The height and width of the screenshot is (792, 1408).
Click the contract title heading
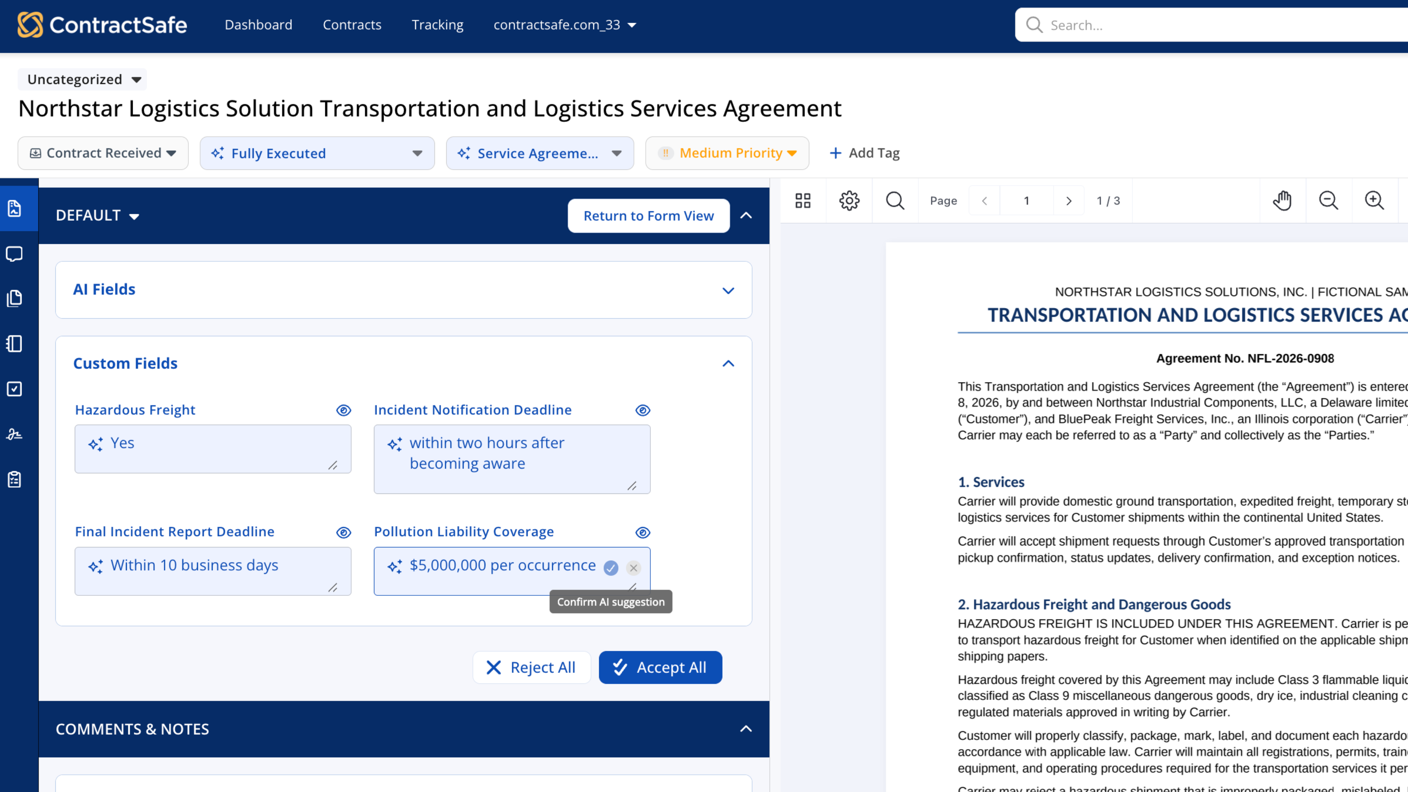click(430, 108)
